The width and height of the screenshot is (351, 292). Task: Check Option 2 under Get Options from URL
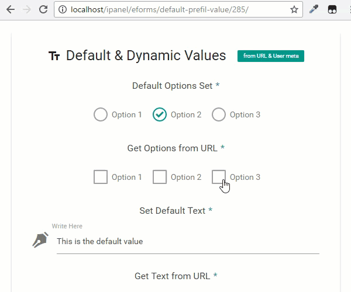(x=160, y=177)
